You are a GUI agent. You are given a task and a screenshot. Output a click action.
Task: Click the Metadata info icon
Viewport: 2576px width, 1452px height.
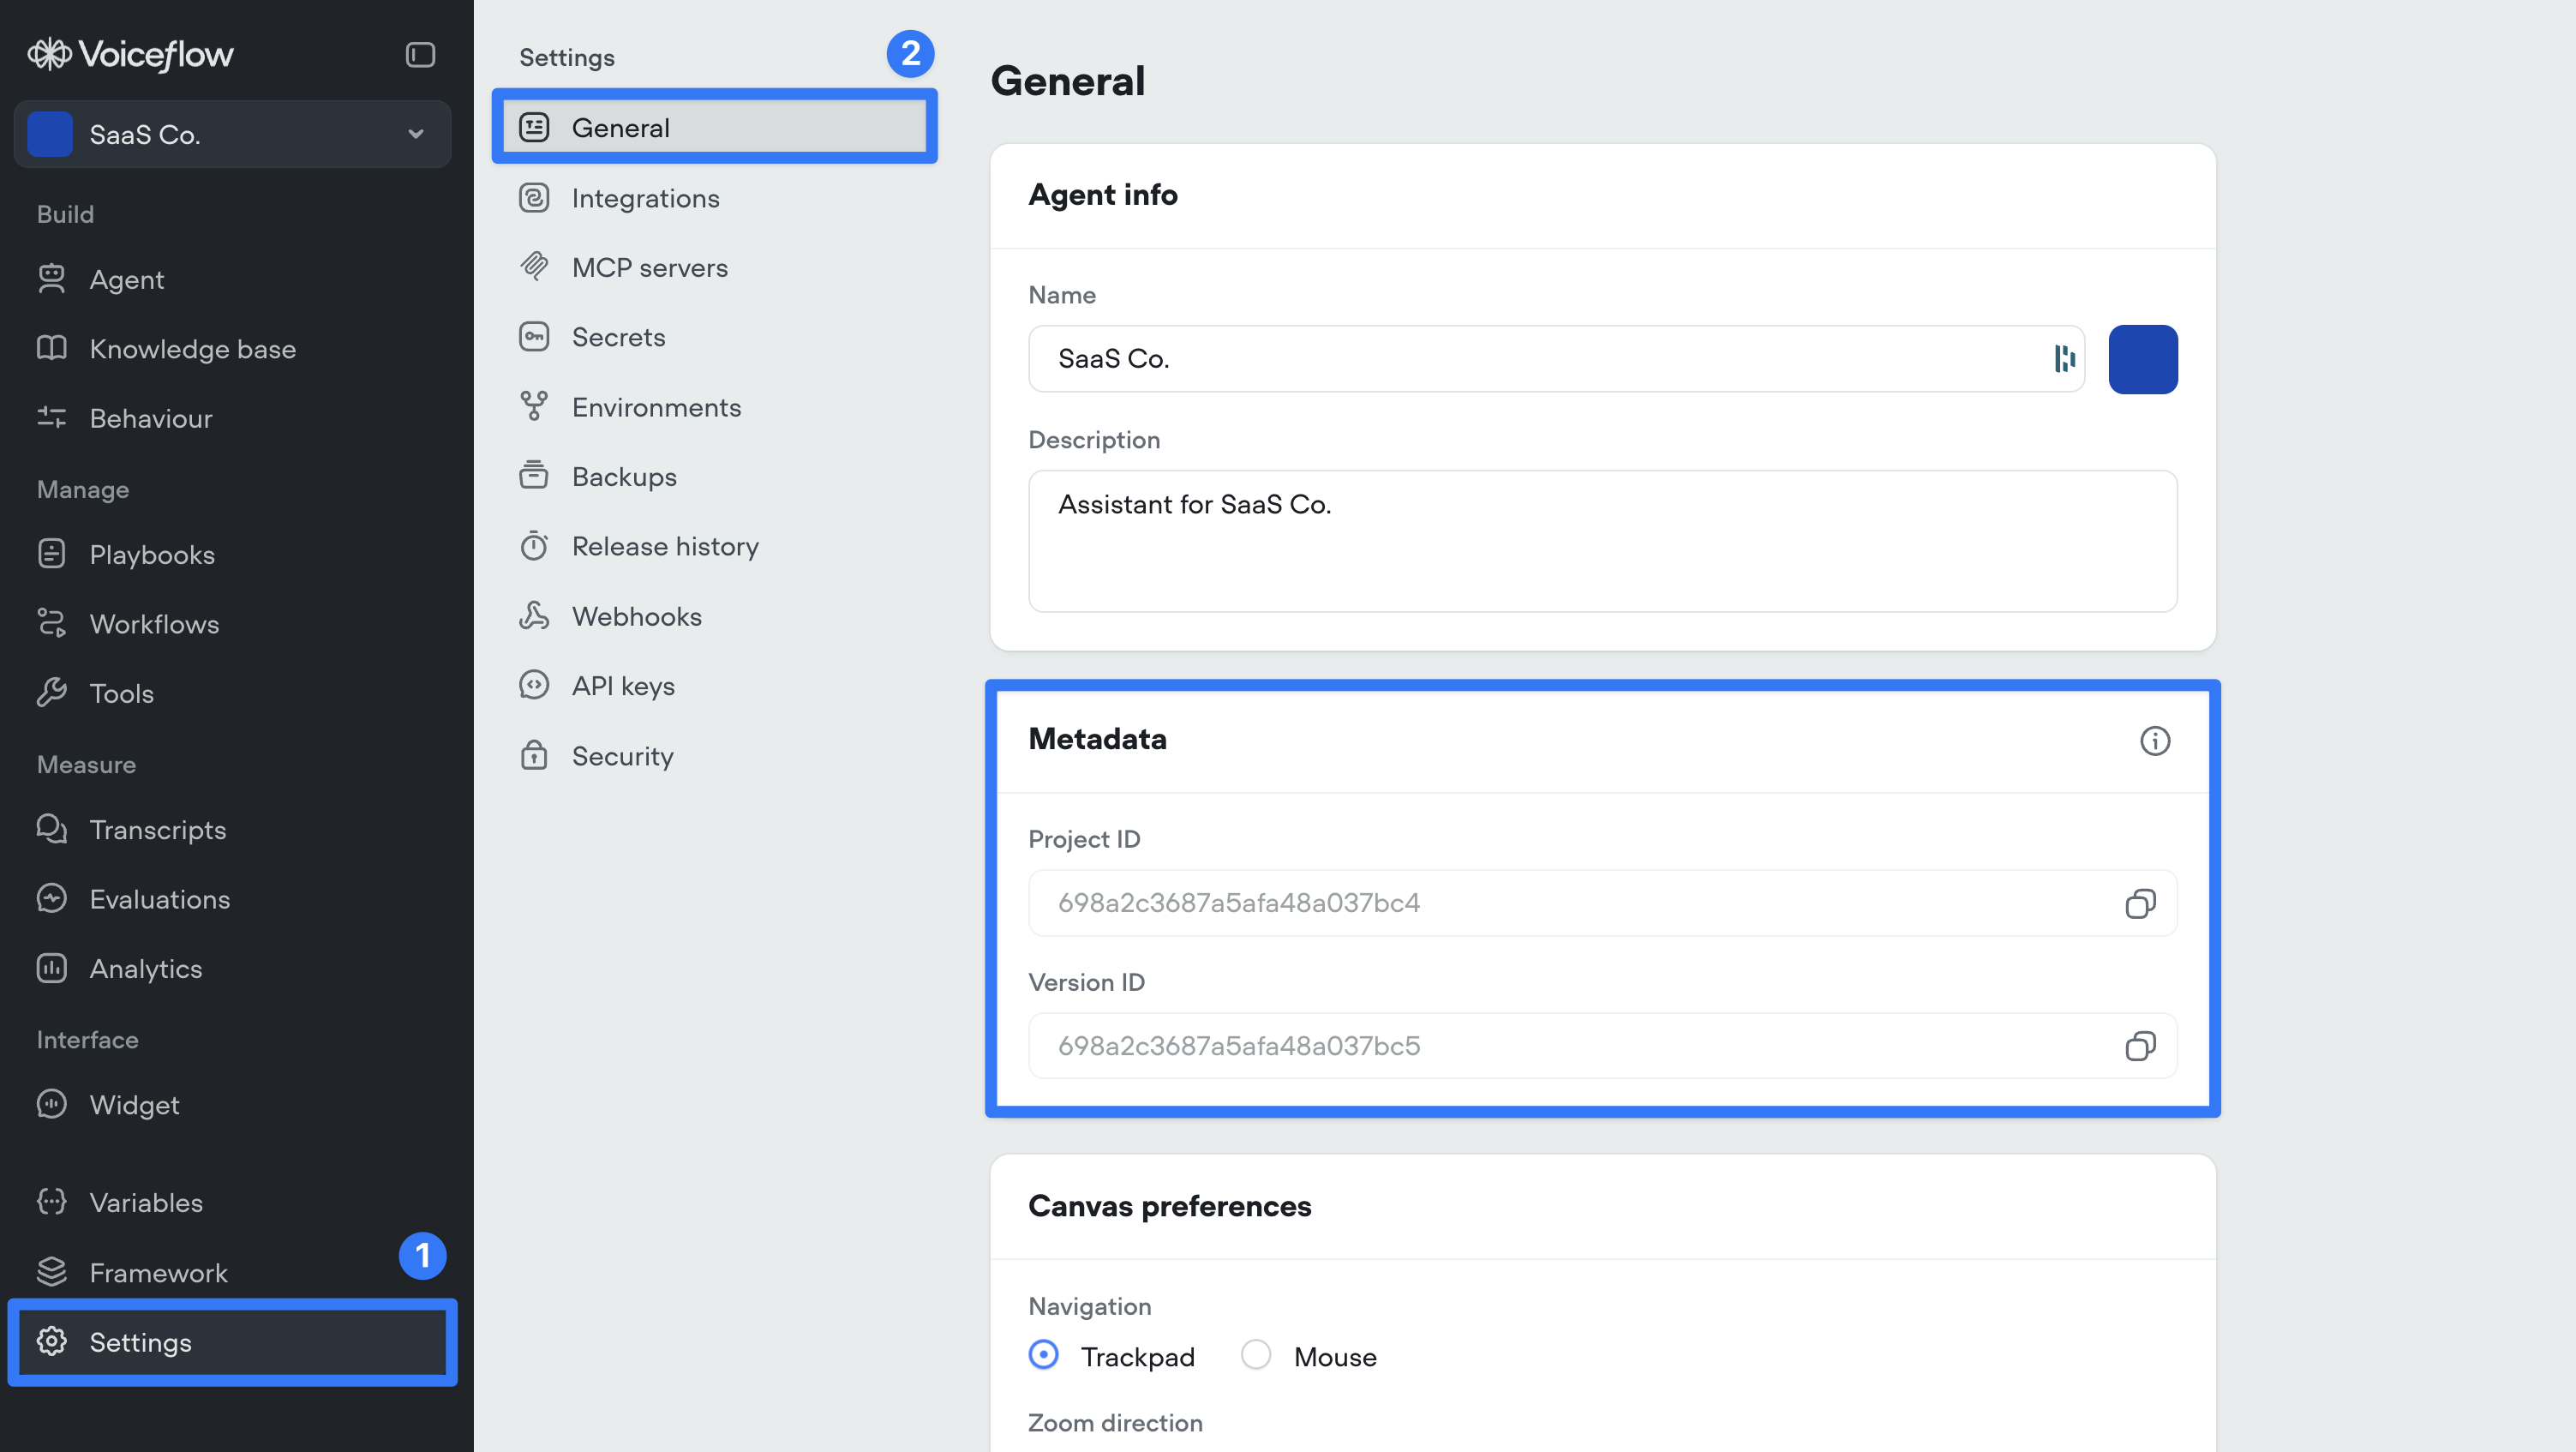(x=2154, y=741)
